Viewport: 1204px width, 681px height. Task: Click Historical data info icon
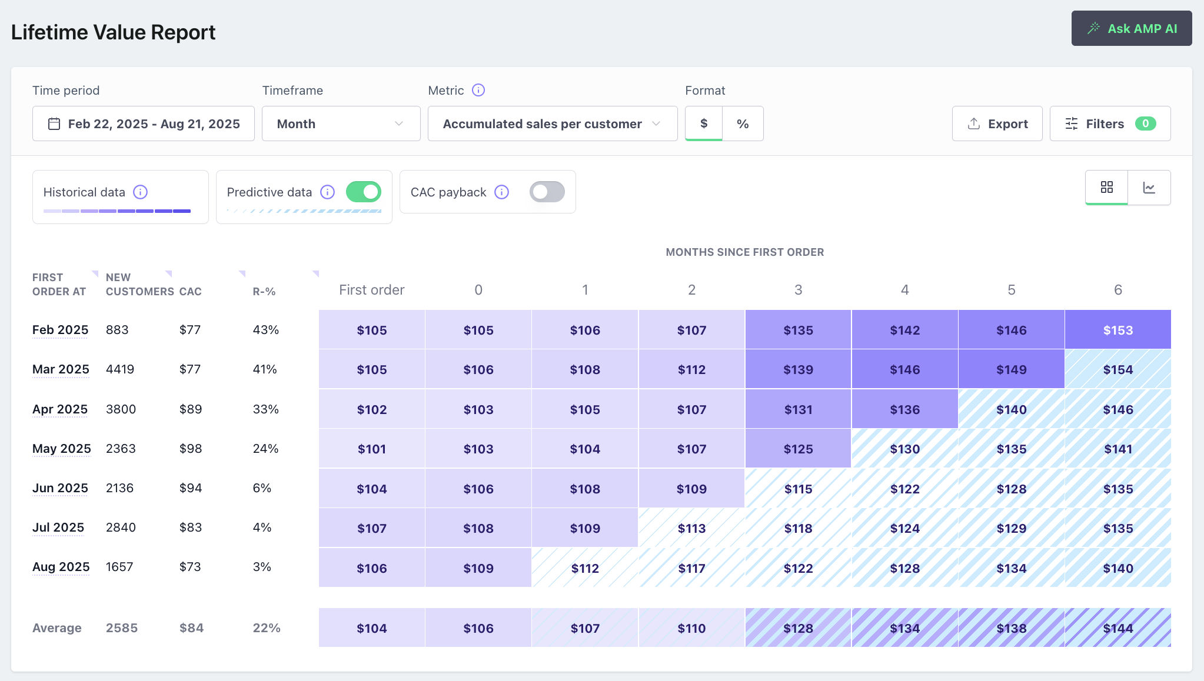tap(140, 192)
